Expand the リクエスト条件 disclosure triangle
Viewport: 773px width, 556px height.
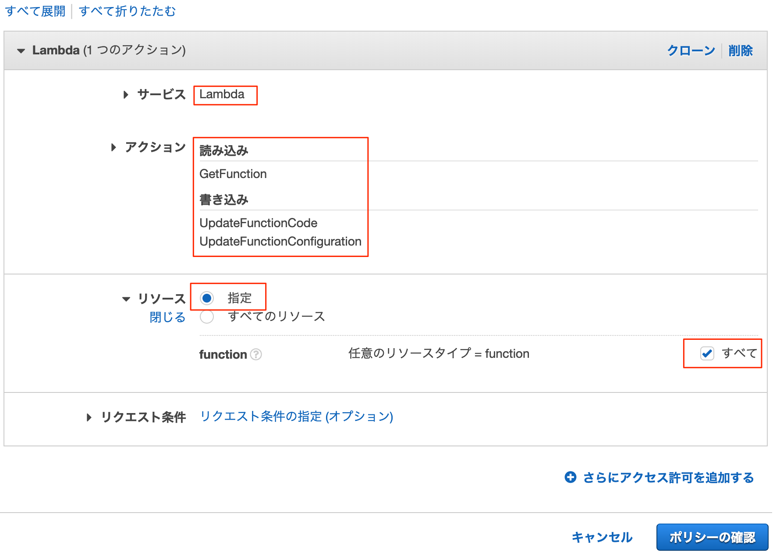point(89,417)
